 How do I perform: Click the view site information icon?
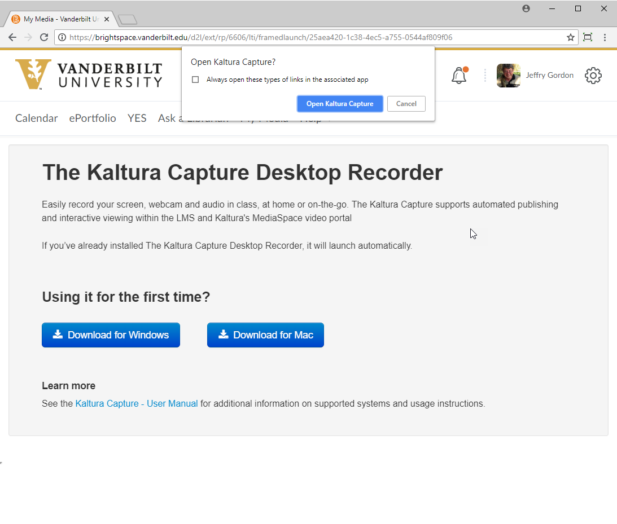[x=62, y=38]
